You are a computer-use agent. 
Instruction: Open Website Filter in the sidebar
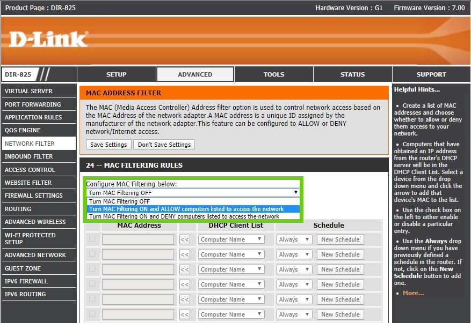28,183
